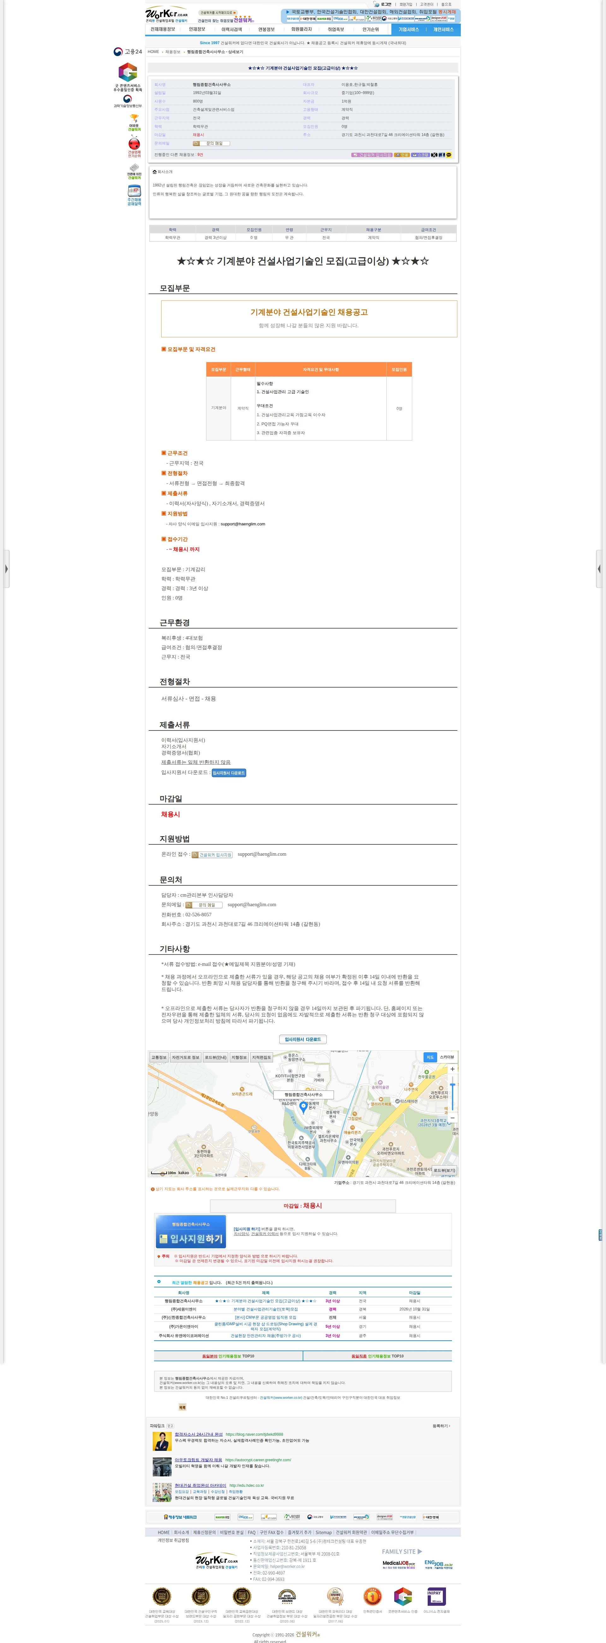Open 동일분야 인기채용정보 TOP10
Viewport: 606px width, 1643px height.
(228, 1356)
